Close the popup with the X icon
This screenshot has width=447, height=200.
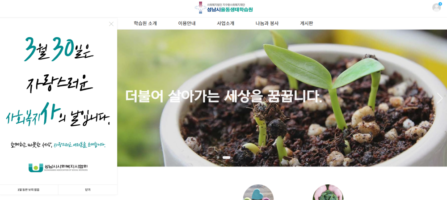[111, 24]
